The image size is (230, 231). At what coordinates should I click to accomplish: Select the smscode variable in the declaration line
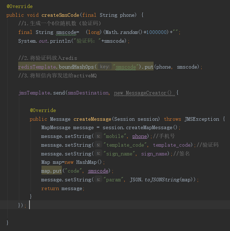pyautogui.click(x=66, y=32)
